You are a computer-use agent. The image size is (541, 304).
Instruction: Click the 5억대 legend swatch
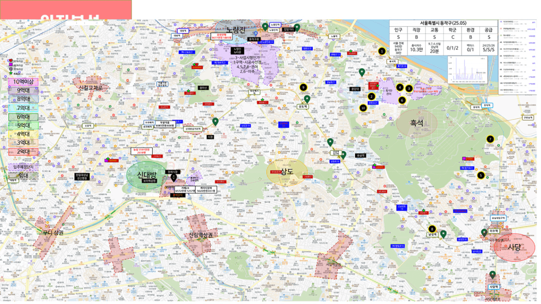23,125
